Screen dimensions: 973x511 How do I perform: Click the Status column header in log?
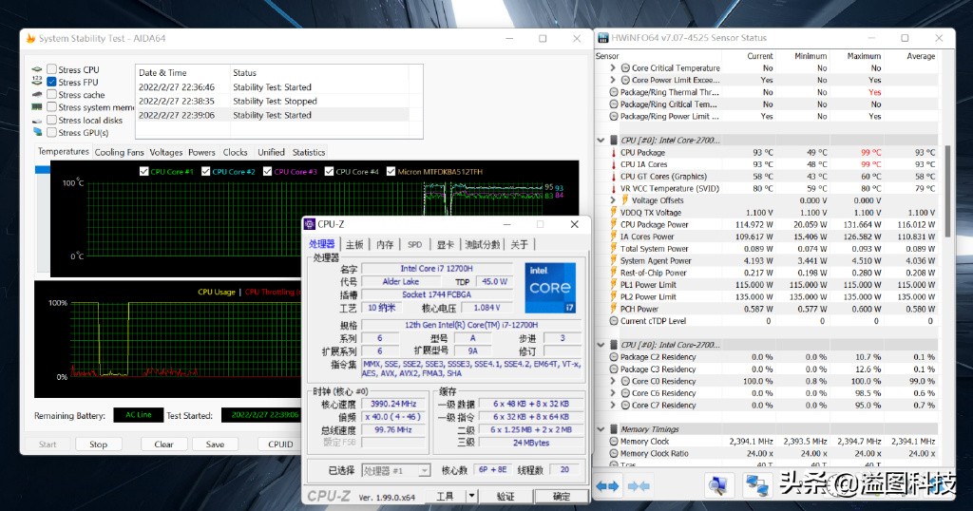coord(245,73)
